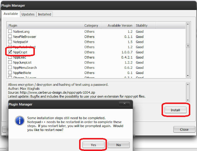Image resolution: width=197 pixels, height=151 pixels.
Task: Select the NppJumpList plugin name
Action: [22, 63]
